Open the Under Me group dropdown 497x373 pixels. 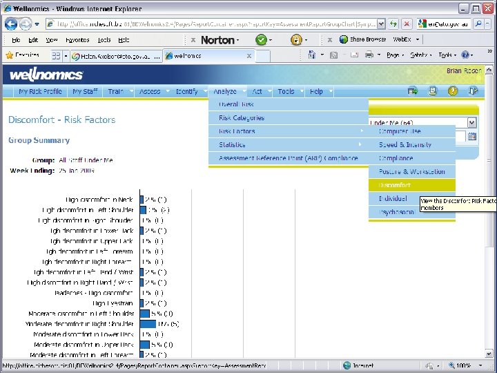pyautogui.click(x=471, y=122)
